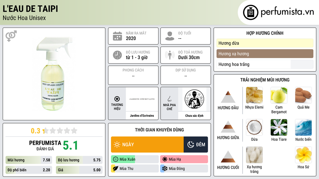Open the Nhựa Elemi note image
This screenshot has width=319, height=179.
pos(254,95)
